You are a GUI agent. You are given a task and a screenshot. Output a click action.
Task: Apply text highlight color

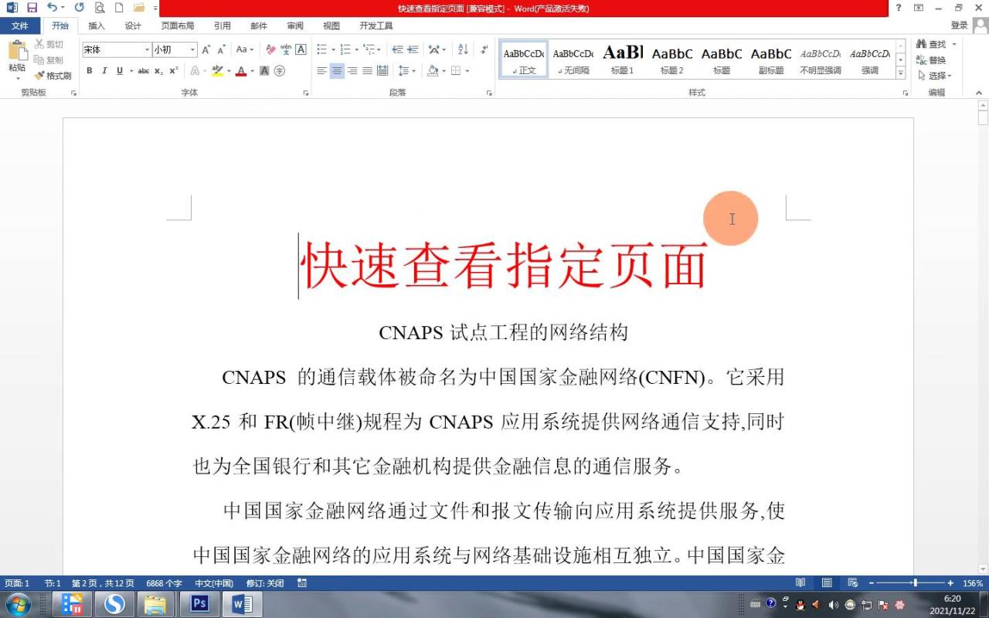click(x=216, y=70)
